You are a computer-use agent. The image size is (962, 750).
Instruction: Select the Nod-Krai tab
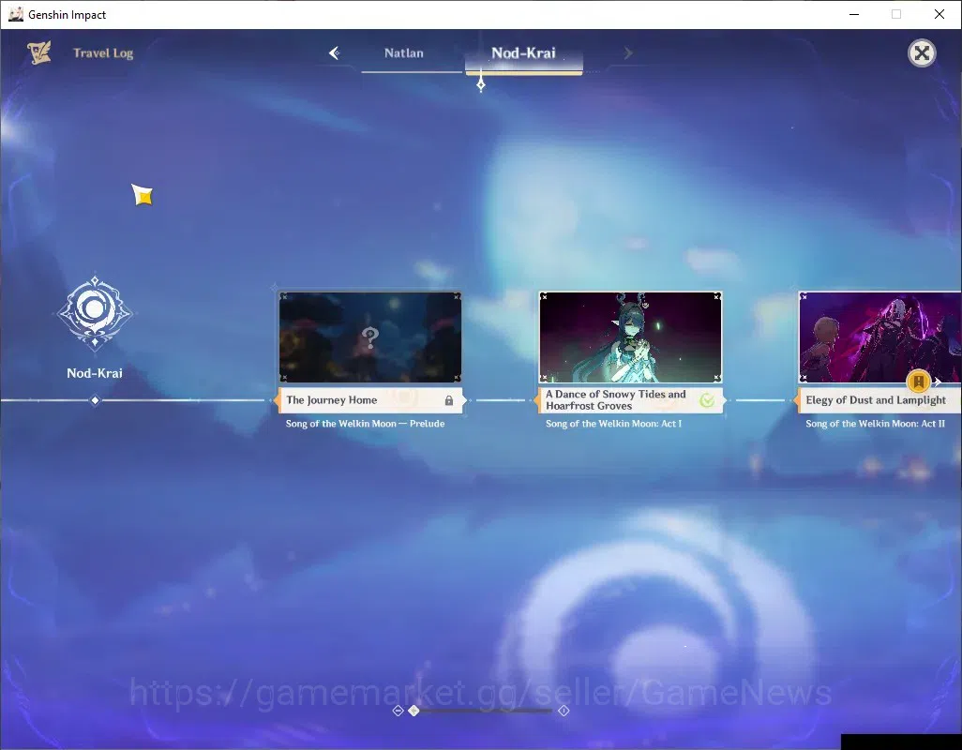tap(523, 53)
